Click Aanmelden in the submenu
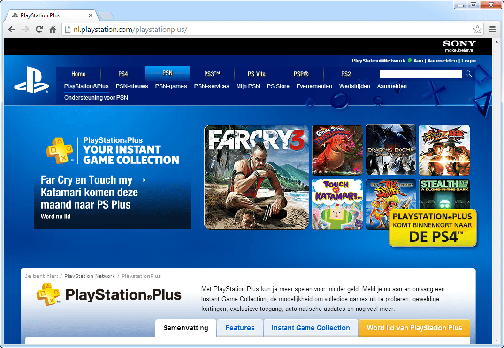 point(392,86)
